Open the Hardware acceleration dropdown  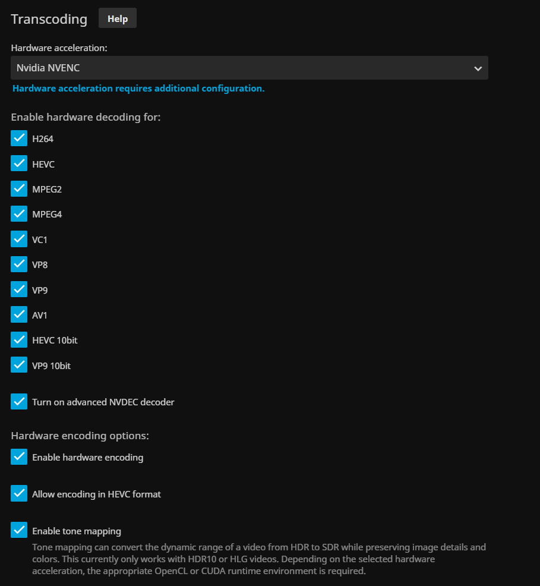[250, 68]
